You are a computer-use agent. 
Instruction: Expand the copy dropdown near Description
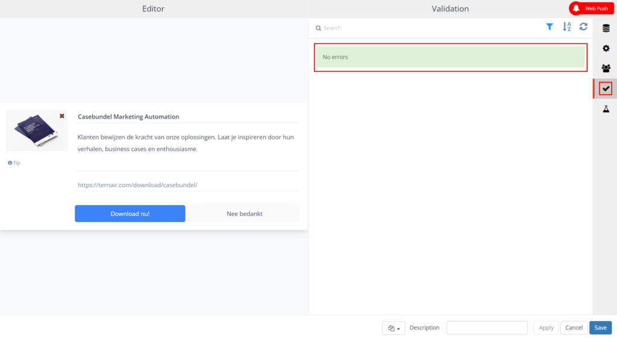point(393,328)
